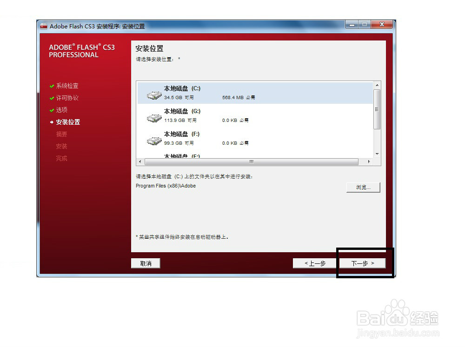The height and width of the screenshot is (349, 465).
Task: Click the horizontal scroll right arrow
Action: pyautogui.click(x=369, y=162)
